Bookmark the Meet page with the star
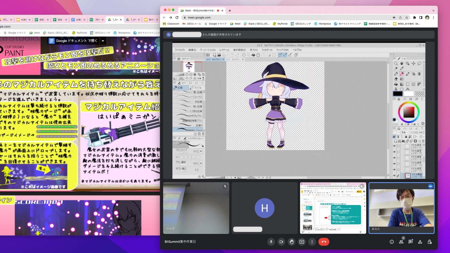Screen dimensions: 450x253 [407, 17]
